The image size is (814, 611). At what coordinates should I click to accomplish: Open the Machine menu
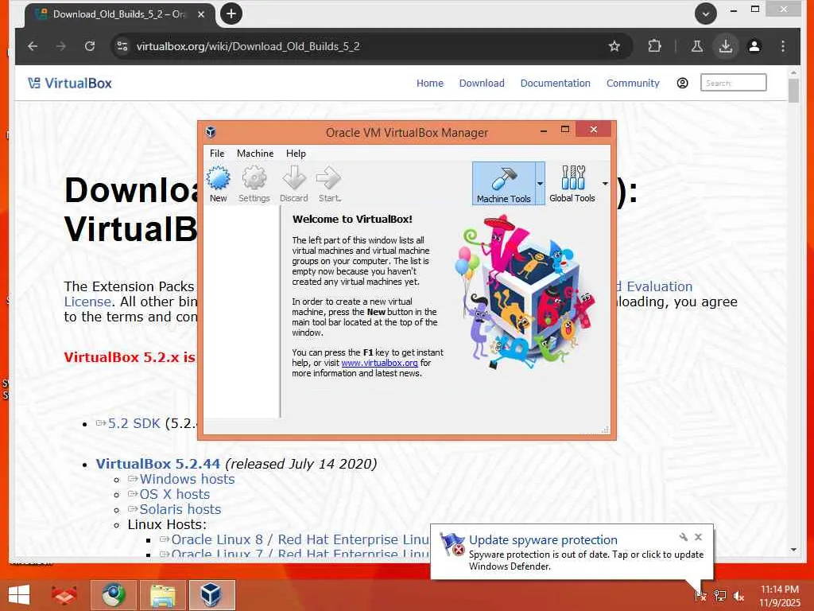pos(255,154)
